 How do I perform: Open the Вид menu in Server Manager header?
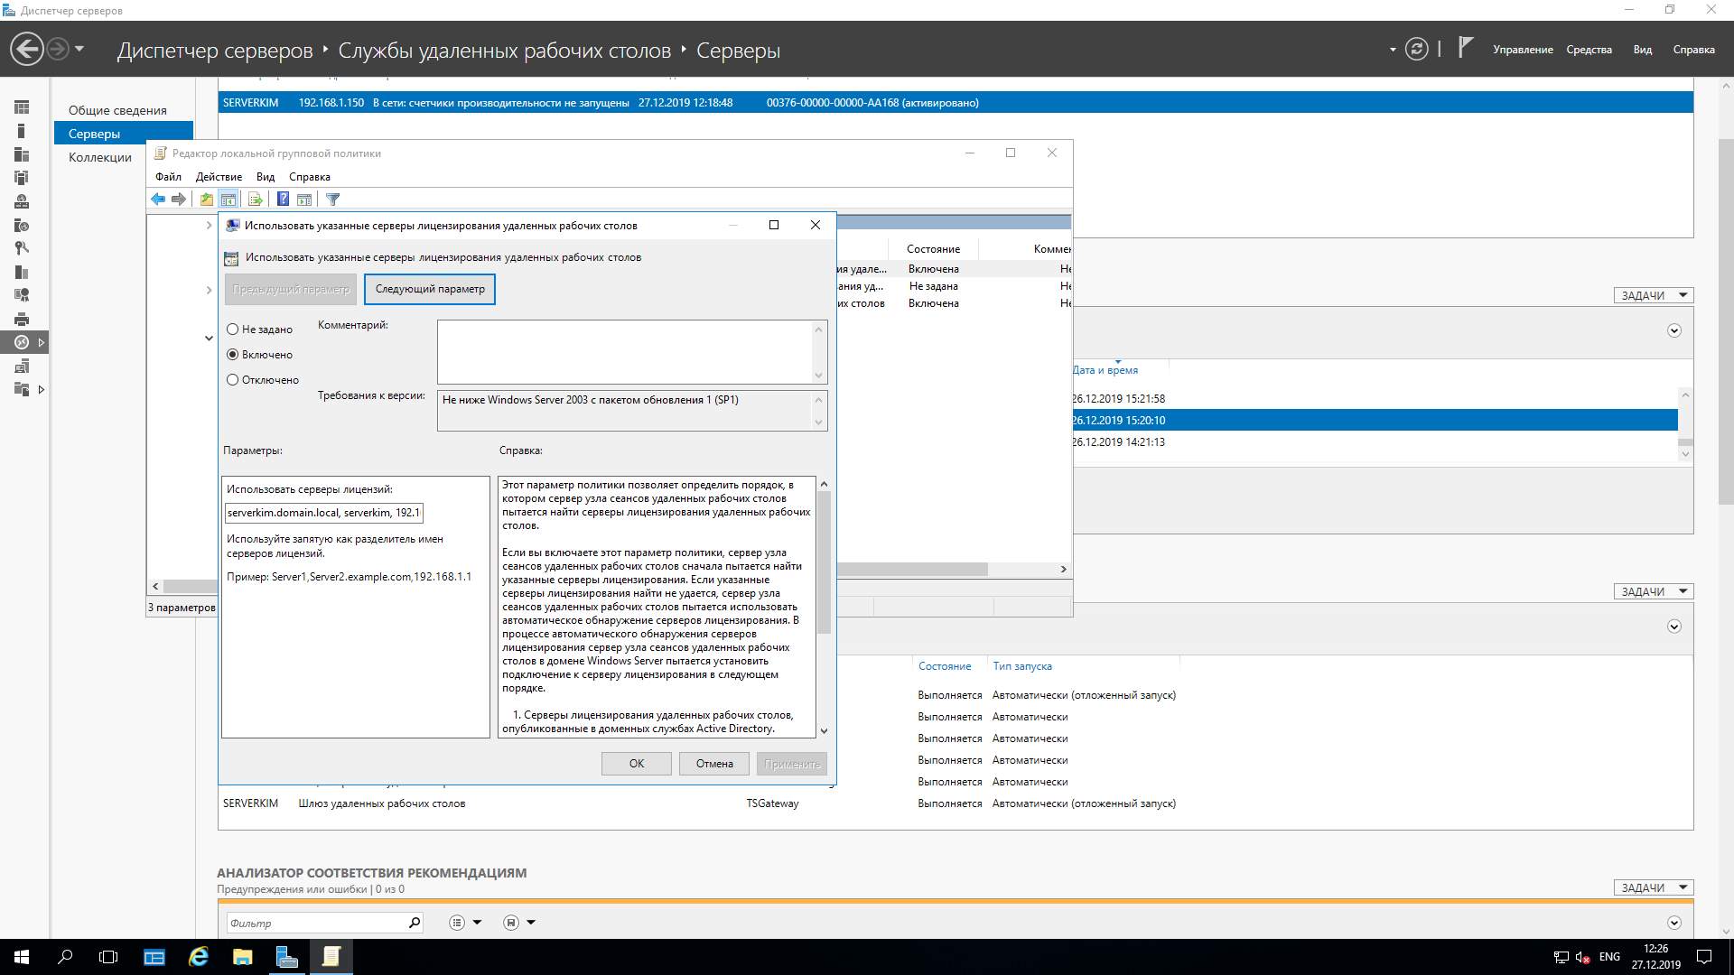(x=1643, y=50)
